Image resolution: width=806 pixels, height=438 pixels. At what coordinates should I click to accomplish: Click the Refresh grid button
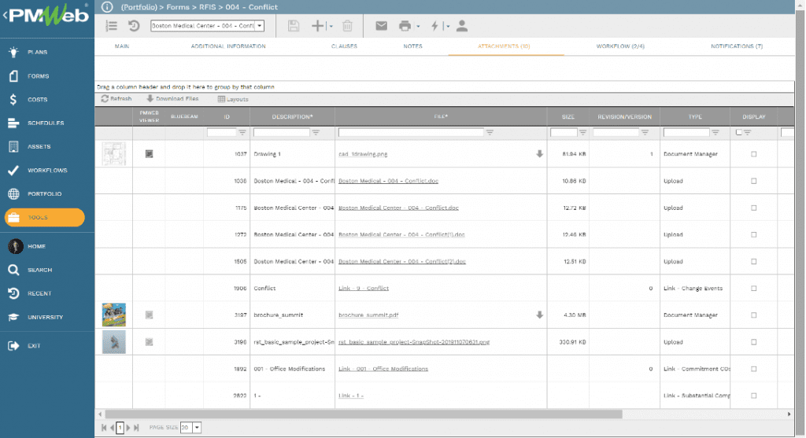pos(116,98)
